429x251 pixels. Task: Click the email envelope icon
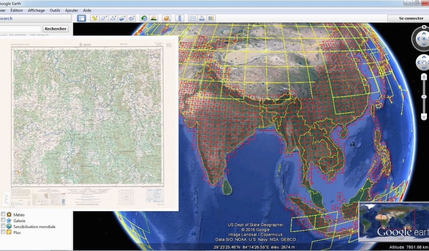click(193, 18)
